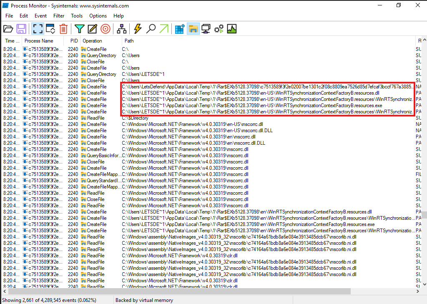Viewport: 427px width, 304px height.
Task: Click the Process Name column header
Action: (x=43, y=41)
